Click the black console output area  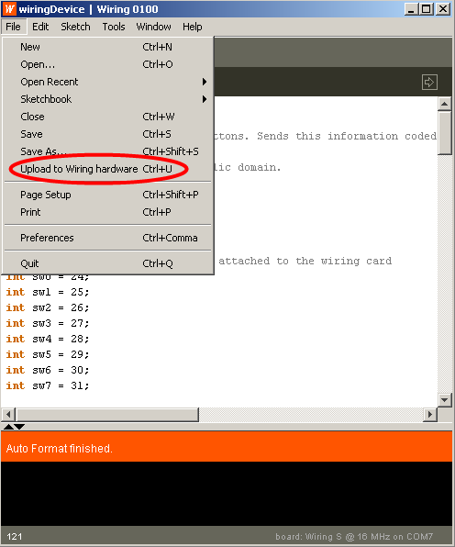227,494
